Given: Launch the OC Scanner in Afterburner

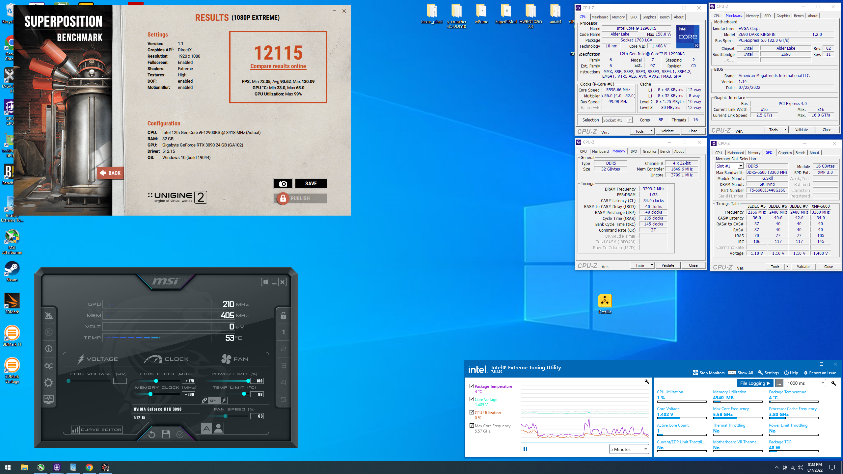Looking at the screenshot, I should [x=49, y=366].
